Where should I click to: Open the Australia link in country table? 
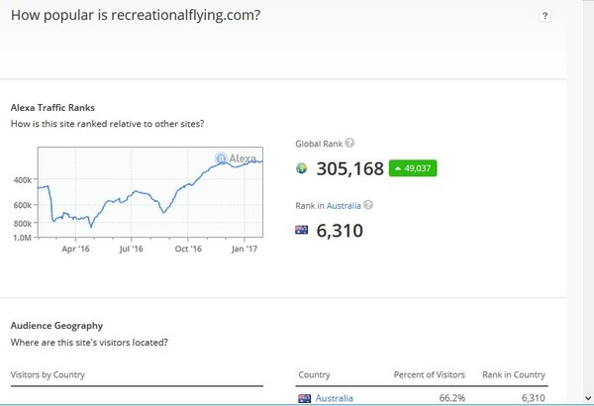[335, 398]
